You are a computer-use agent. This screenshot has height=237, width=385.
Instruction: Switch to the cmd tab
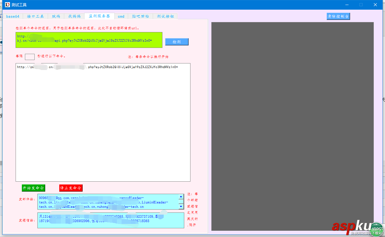click(x=121, y=16)
